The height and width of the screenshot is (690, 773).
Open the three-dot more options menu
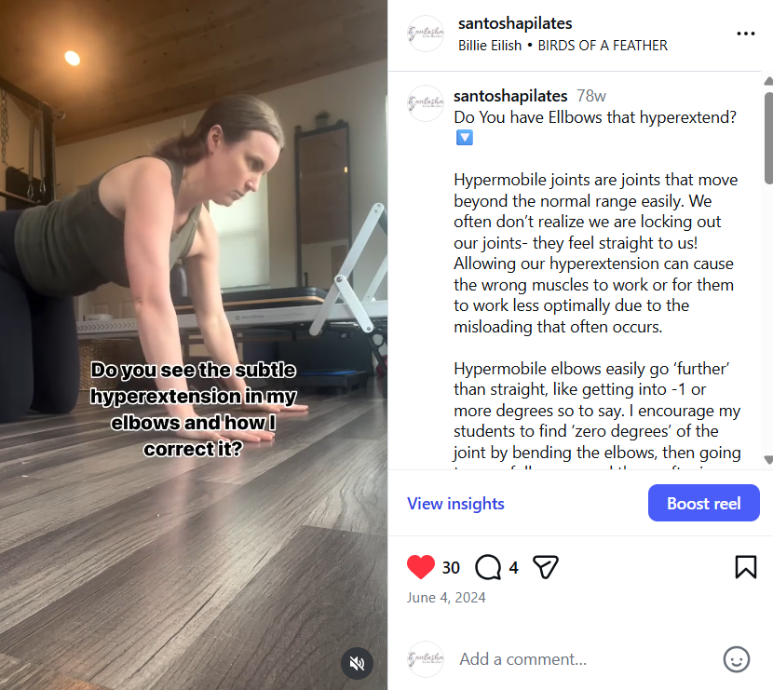pyautogui.click(x=745, y=34)
